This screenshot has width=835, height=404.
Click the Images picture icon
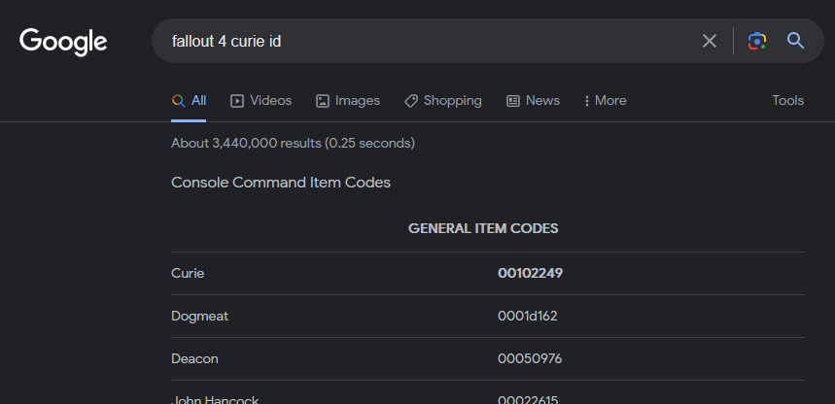pyautogui.click(x=323, y=101)
